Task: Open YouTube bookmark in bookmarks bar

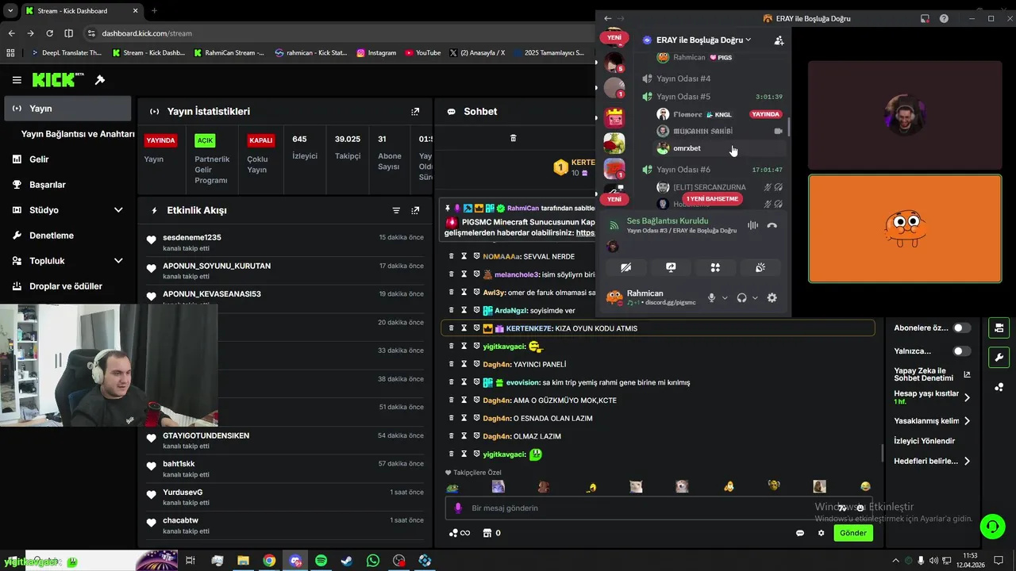Action: click(422, 53)
